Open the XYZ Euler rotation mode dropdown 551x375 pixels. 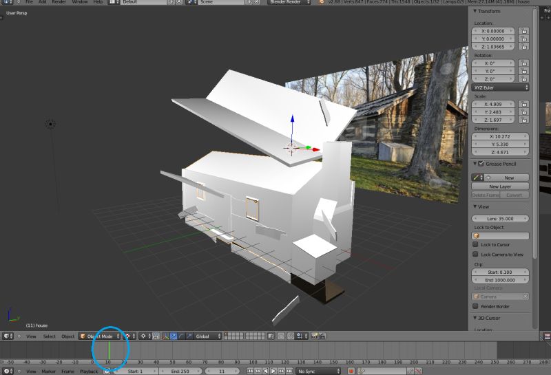click(x=500, y=87)
